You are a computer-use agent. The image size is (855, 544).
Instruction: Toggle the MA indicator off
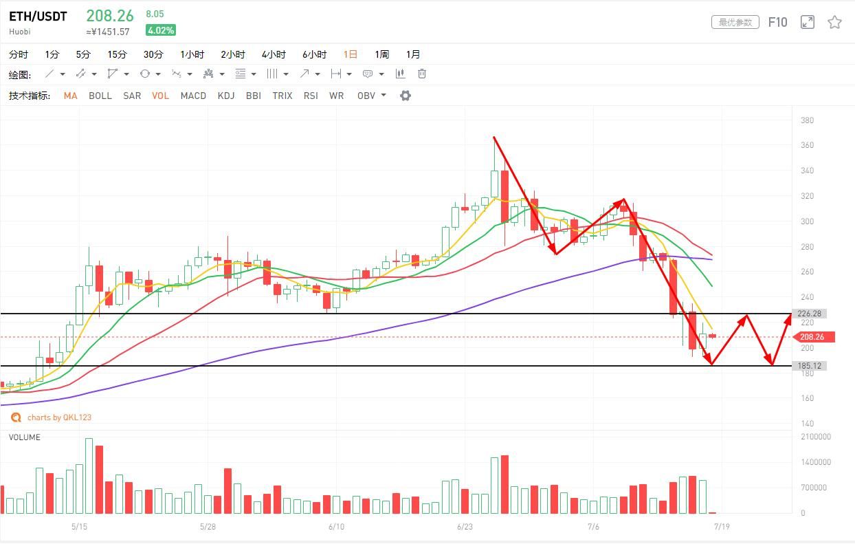70,96
